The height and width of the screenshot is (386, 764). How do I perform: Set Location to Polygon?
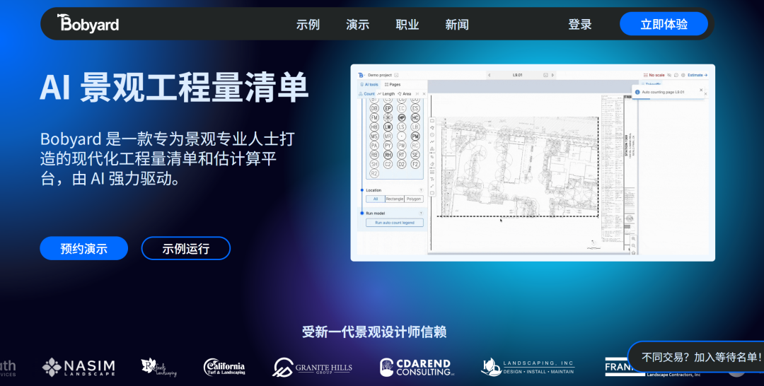coord(414,199)
